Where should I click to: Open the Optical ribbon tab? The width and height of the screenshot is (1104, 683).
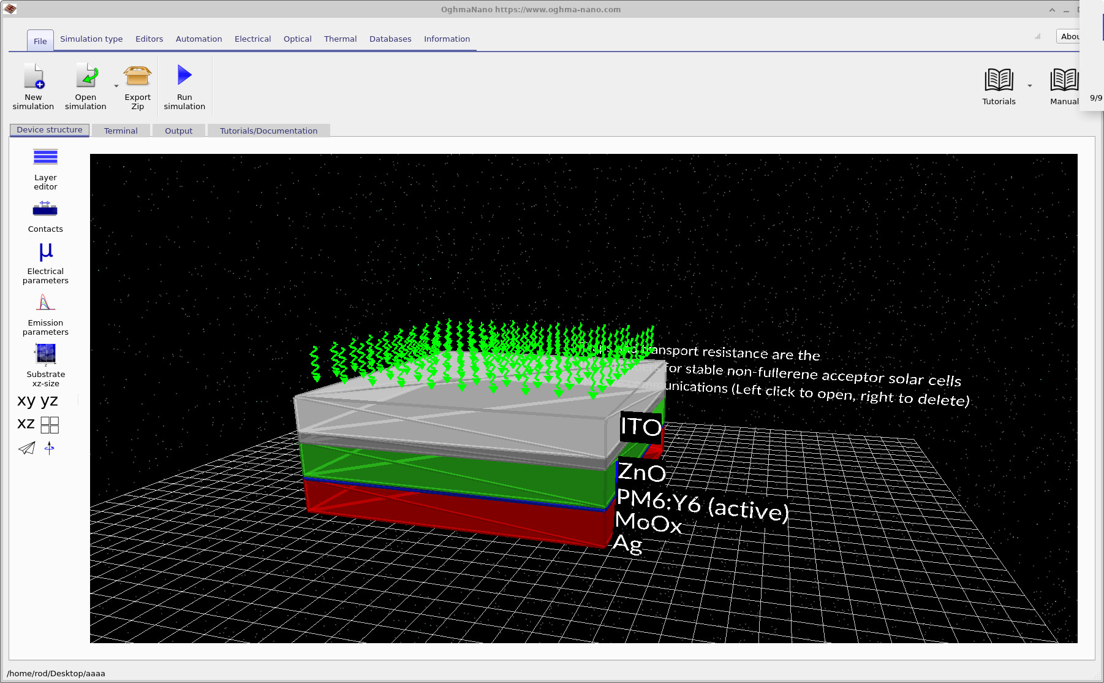298,39
